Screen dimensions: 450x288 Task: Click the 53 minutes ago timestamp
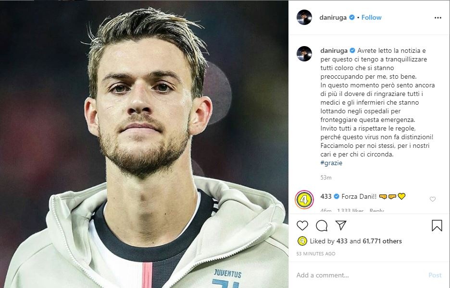point(316,253)
